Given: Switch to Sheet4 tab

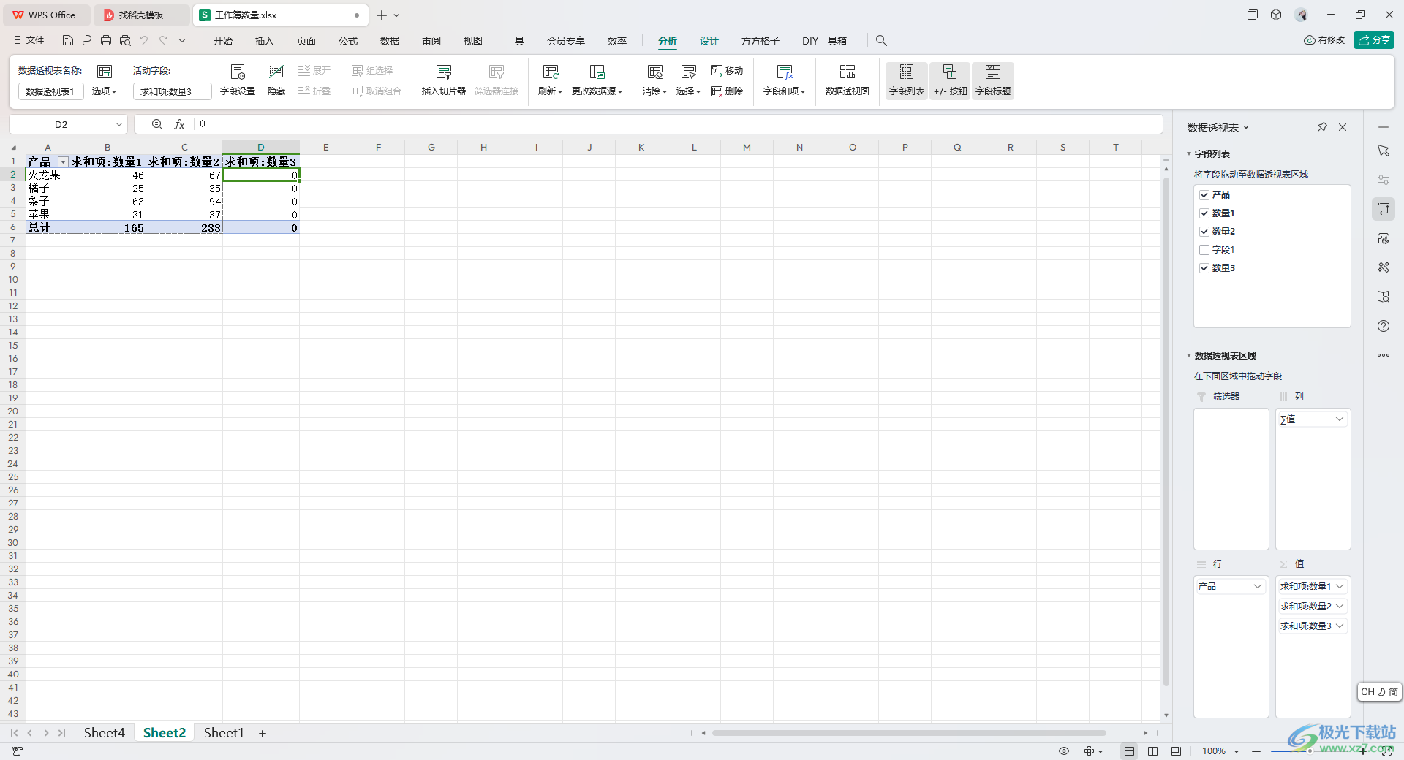Looking at the screenshot, I should point(105,733).
